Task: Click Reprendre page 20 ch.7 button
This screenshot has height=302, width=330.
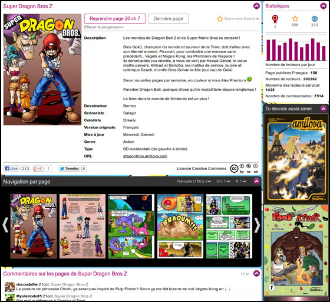Action: (x=115, y=18)
